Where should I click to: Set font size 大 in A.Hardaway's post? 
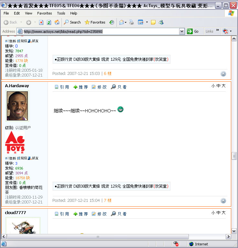223,86
